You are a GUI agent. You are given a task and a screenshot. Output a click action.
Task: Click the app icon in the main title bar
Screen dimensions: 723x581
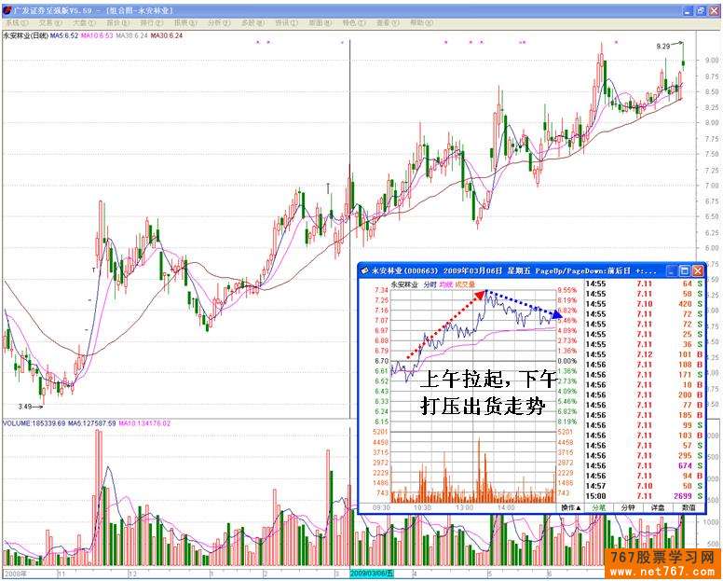coord(7,8)
